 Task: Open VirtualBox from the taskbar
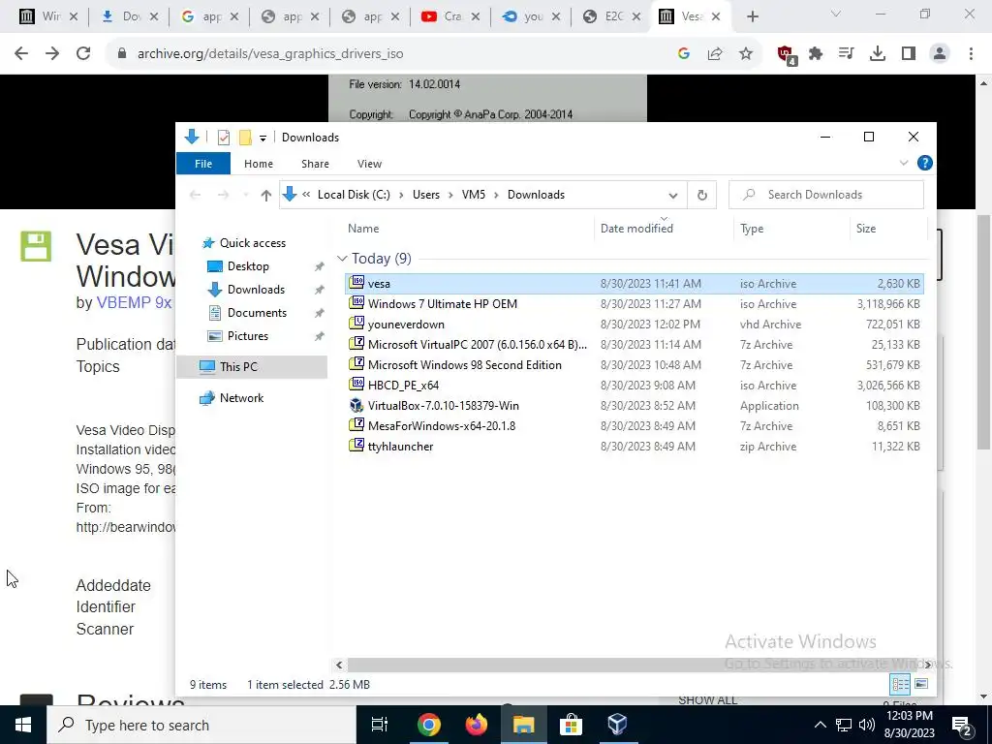tap(617, 725)
